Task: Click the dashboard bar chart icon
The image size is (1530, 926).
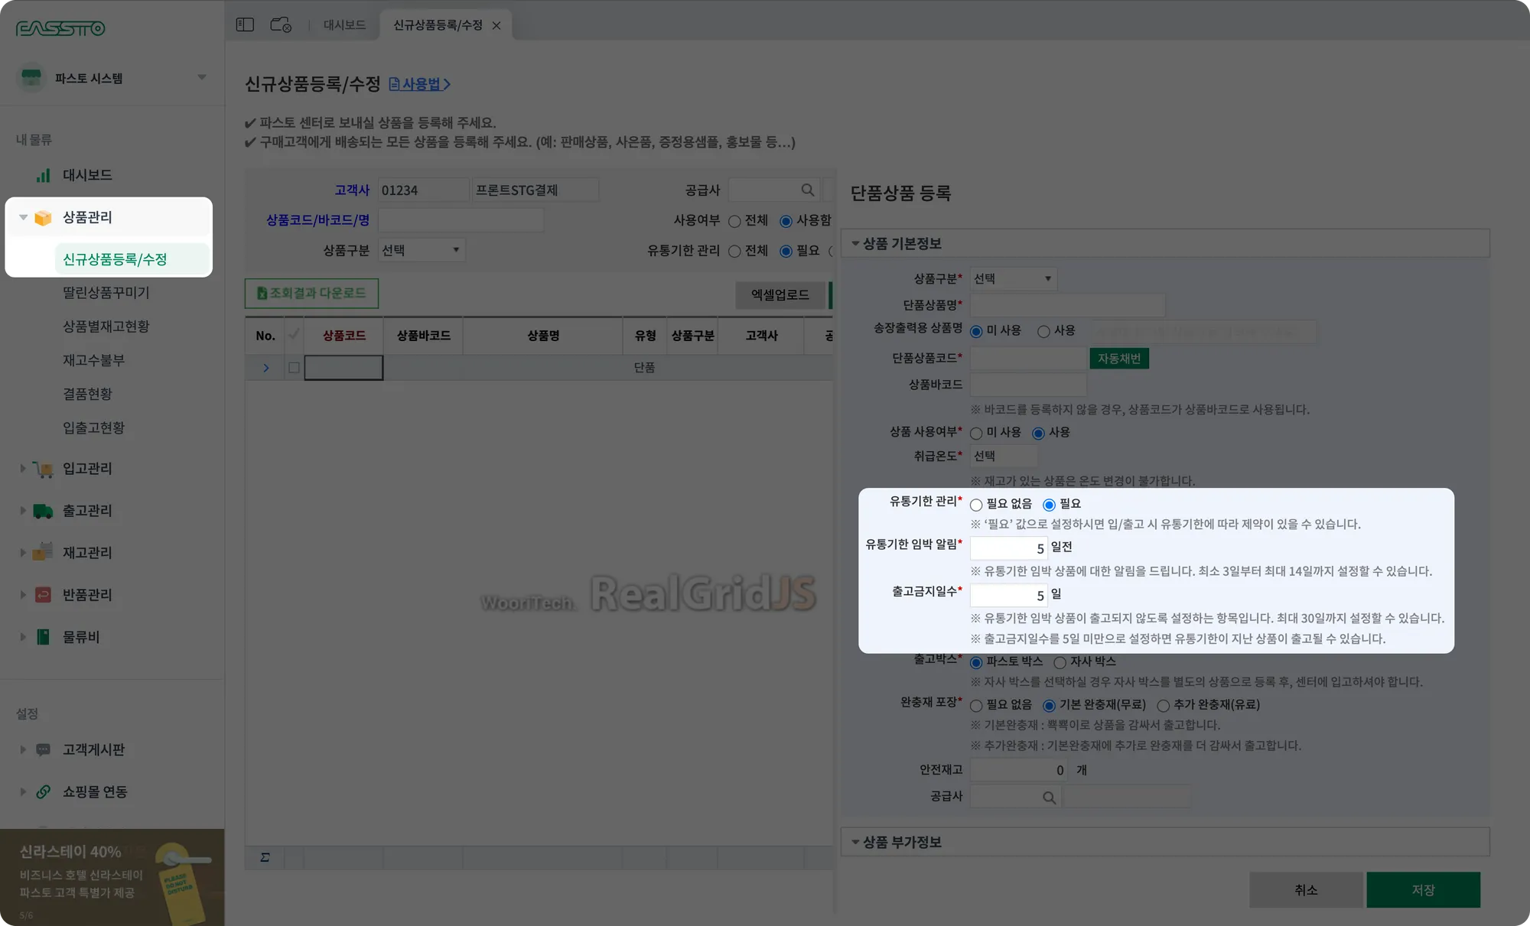Action: tap(44, 175)
